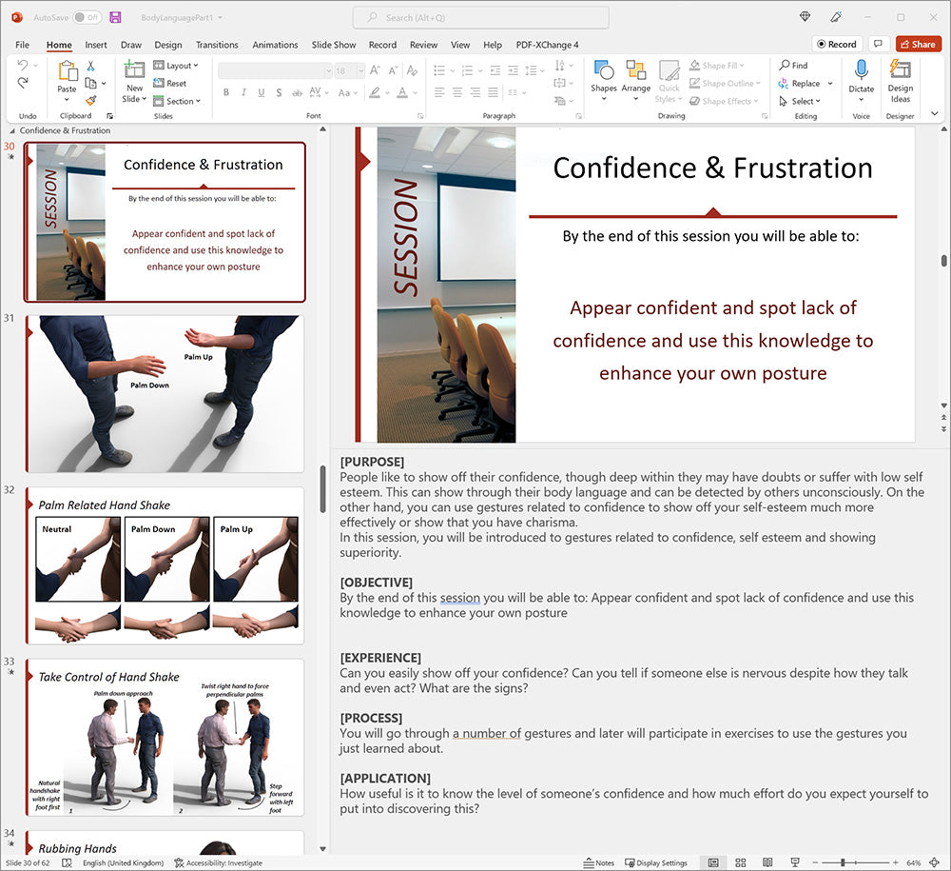
Task: Click the Design Ideas icon
Action: 900,69
